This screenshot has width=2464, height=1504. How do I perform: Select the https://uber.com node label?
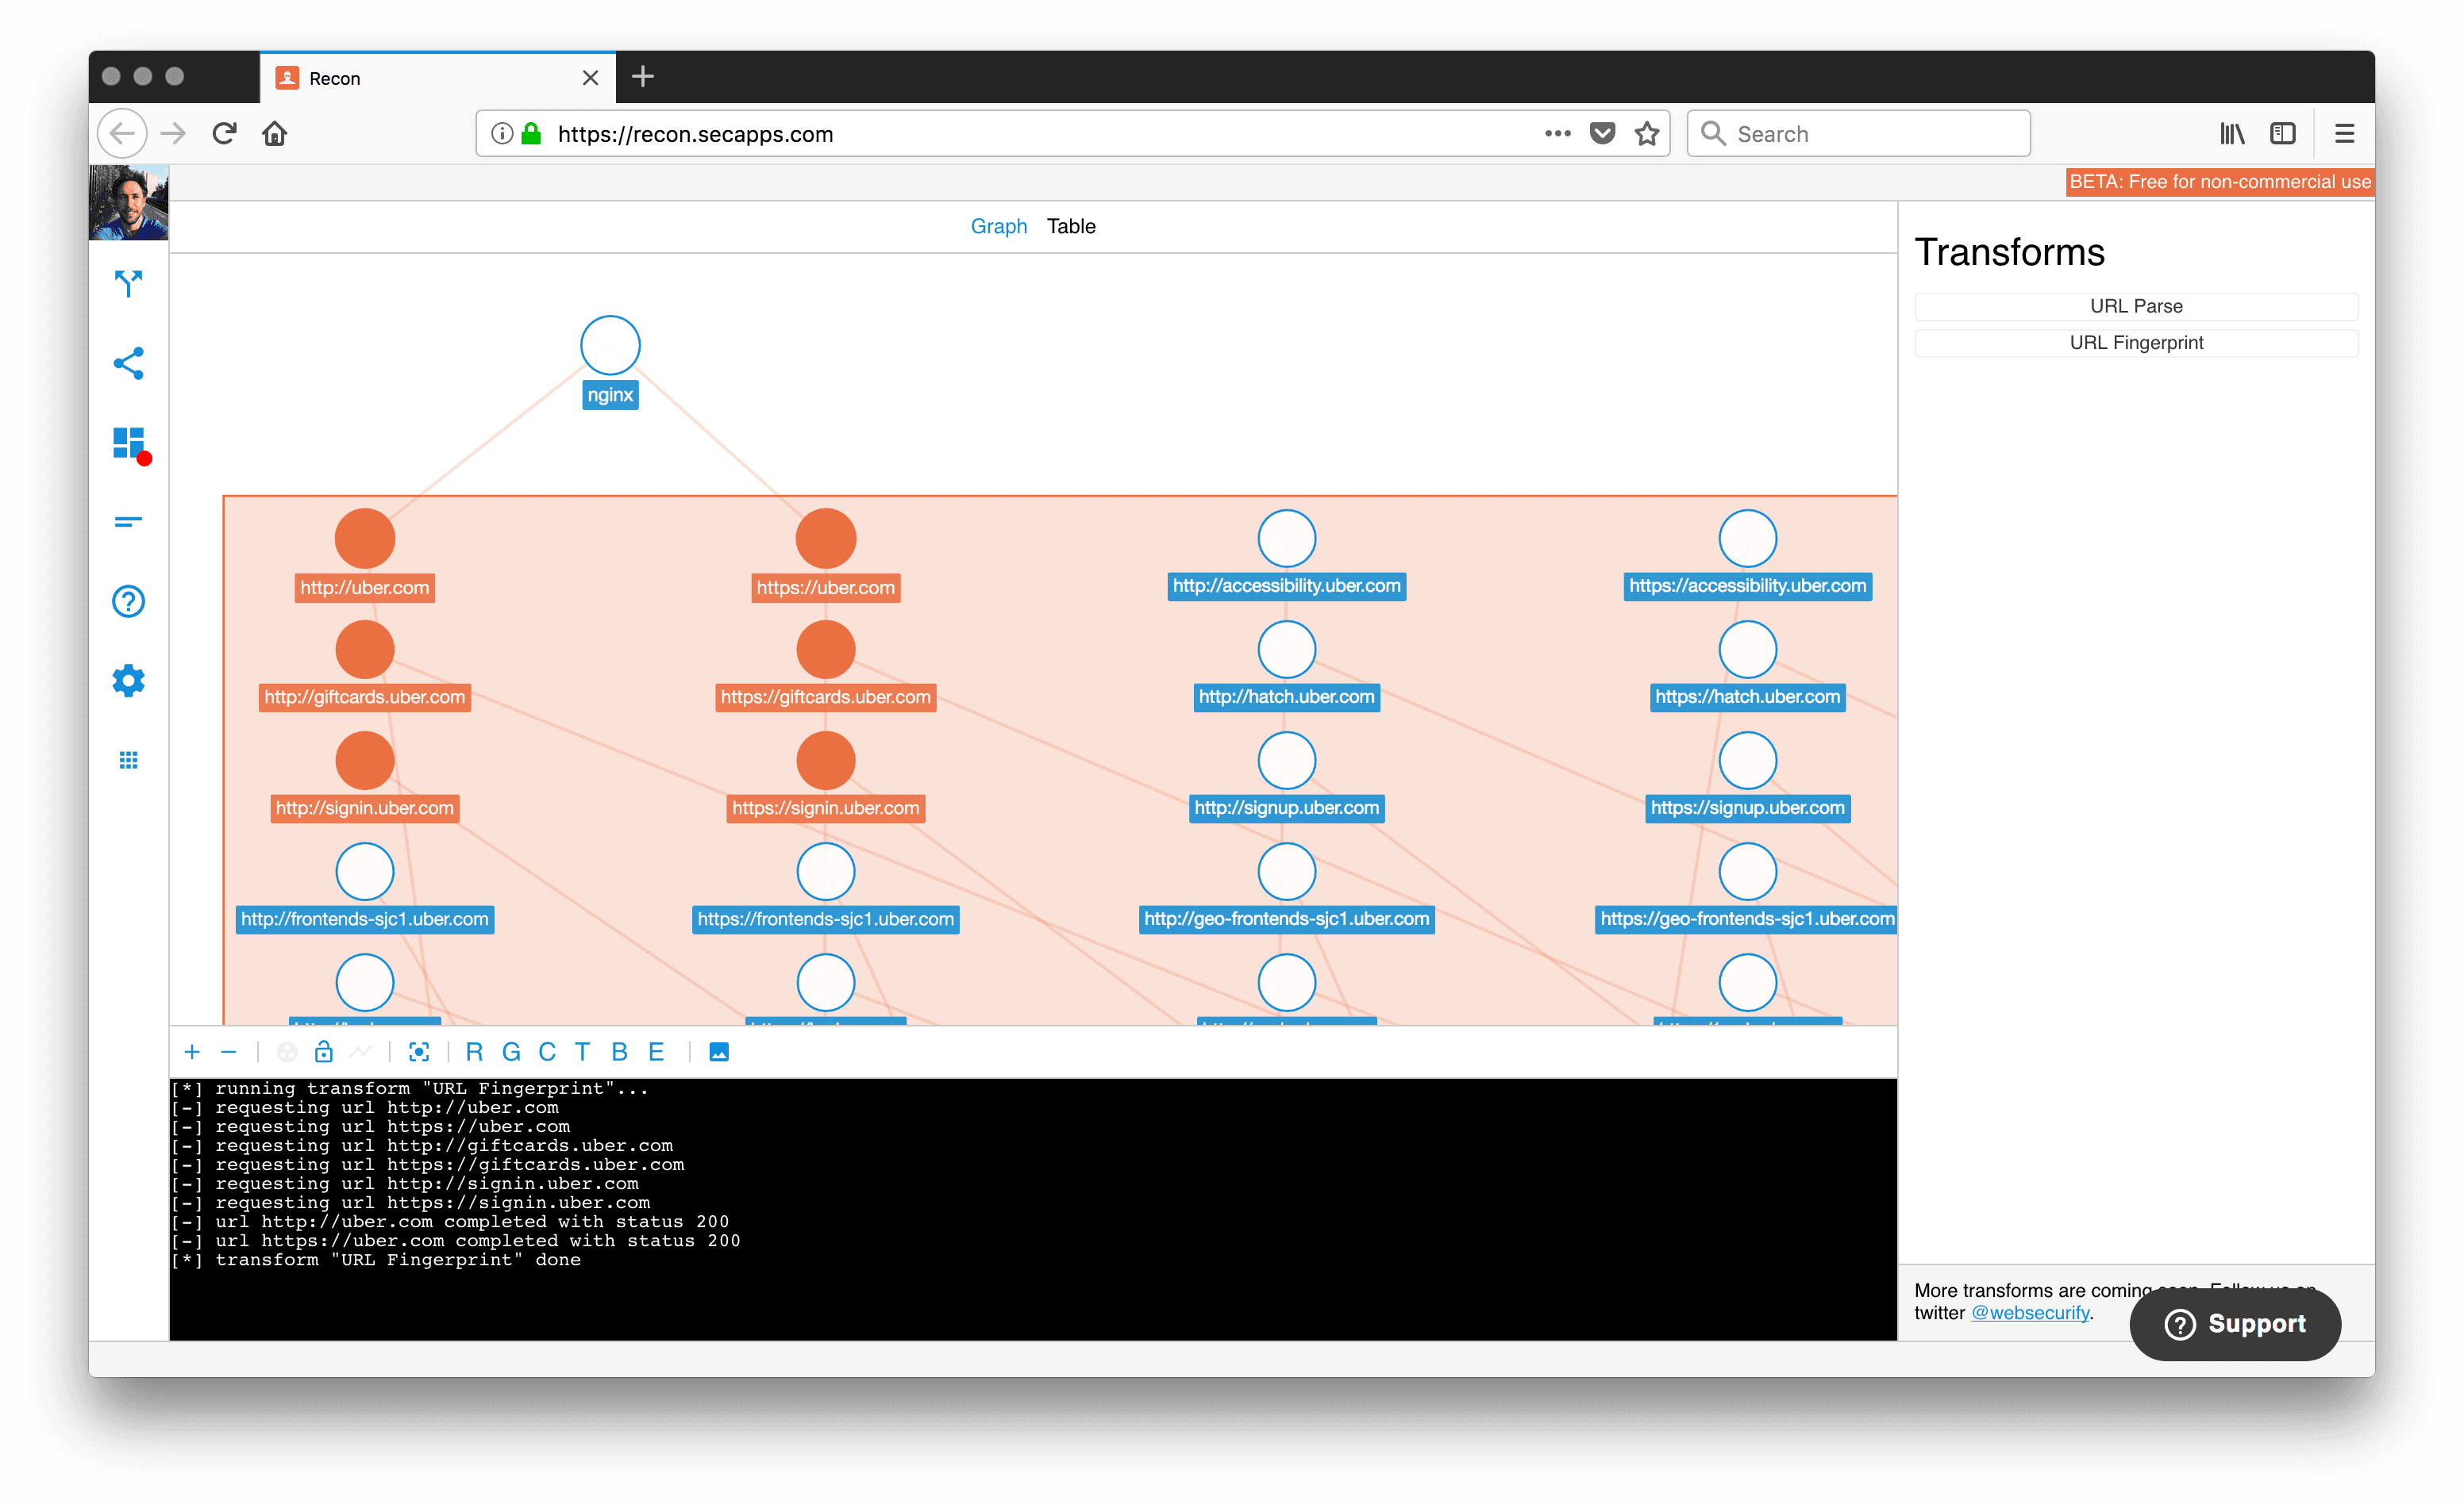click(x=825, y=587)
